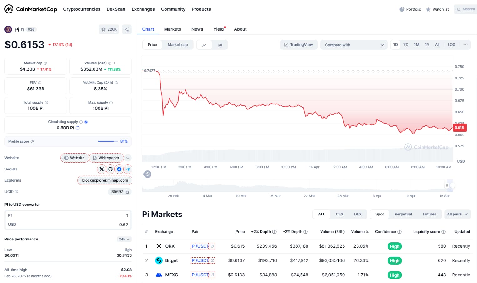Open the X social link

(x=101, y=169)
